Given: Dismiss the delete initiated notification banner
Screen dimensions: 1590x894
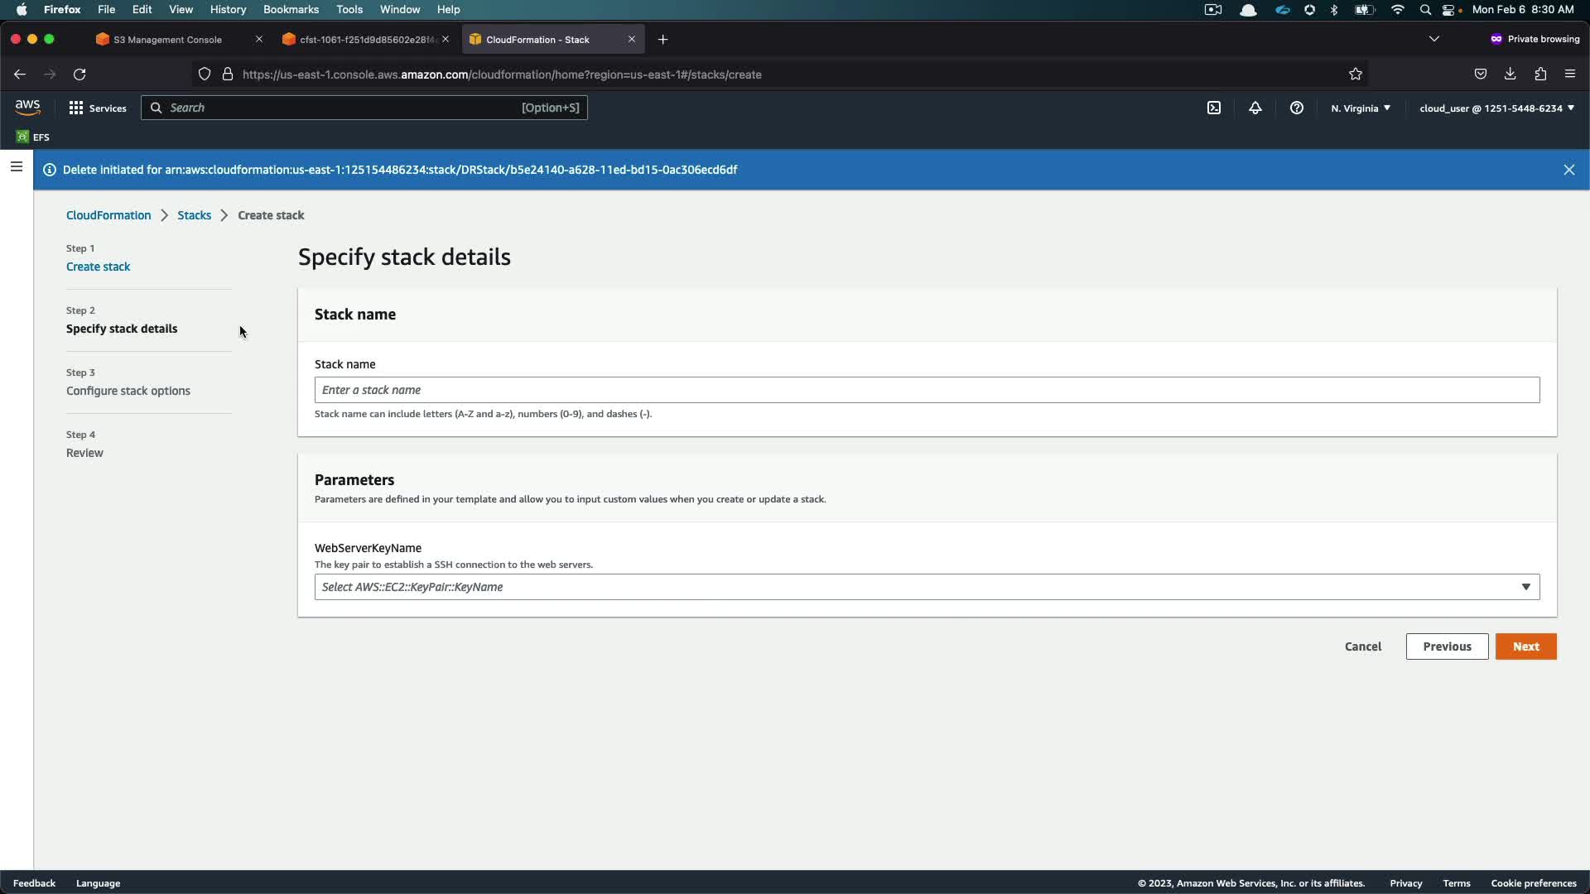Looking at the screenshot, I should (1568, 170).
